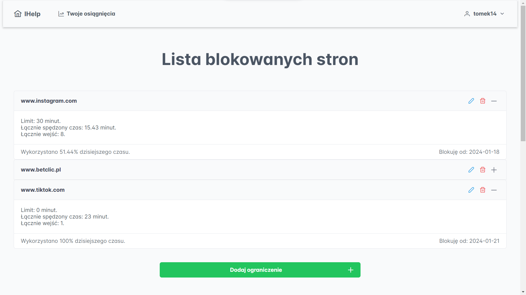Collapse the www.instagram.com panel with minus
The width and height of the screenshot is (526, 295).
(x=494, y=101)
